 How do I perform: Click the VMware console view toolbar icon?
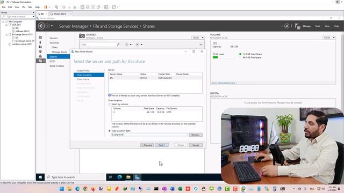point(106,7)
